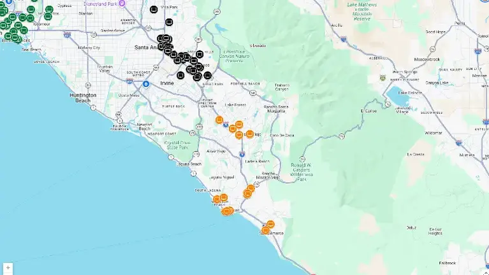Select the Disneyland Park purple marker

(x=122, y=4)
